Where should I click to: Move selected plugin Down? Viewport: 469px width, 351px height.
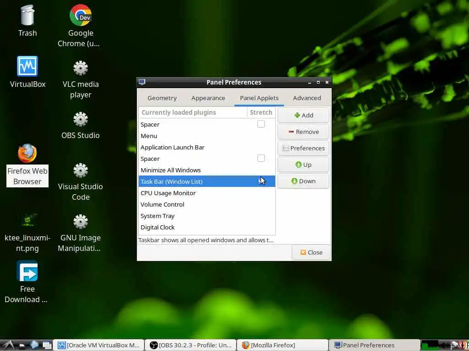(303, 181)
